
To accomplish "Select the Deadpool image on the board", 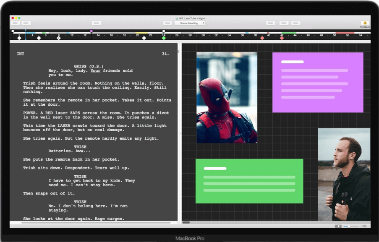I will (227, 97).
